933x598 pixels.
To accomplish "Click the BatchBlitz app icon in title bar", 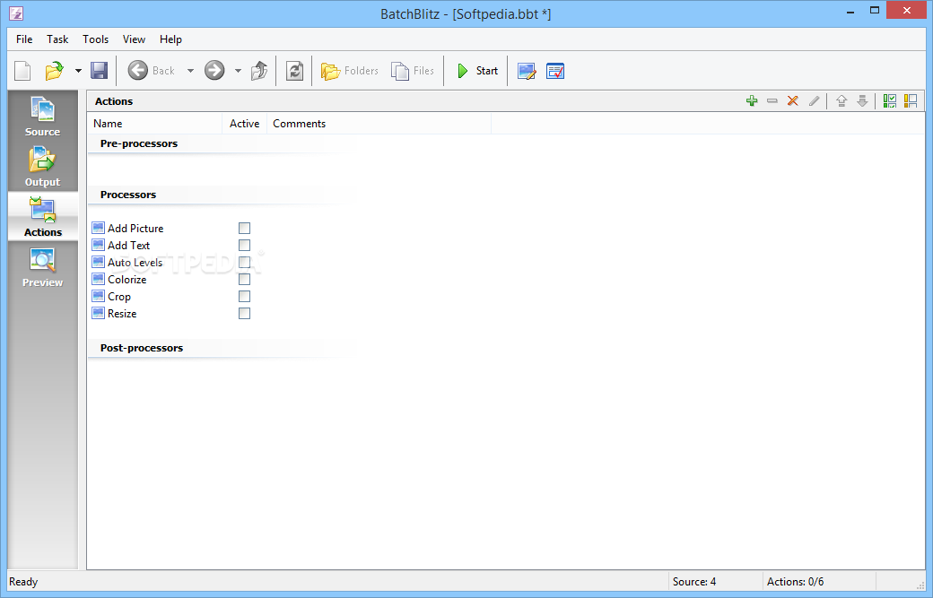I will tap(16, 13).
